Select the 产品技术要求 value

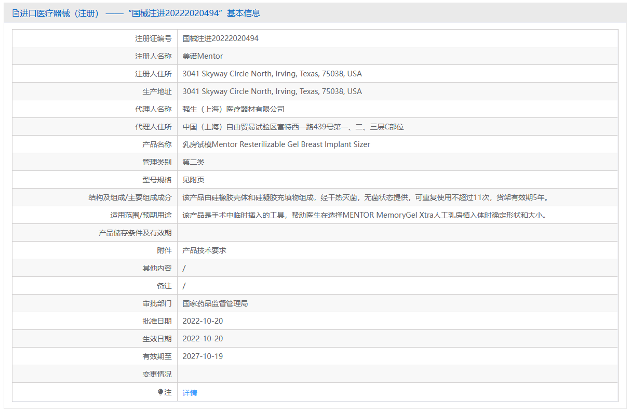coord(205,250)
